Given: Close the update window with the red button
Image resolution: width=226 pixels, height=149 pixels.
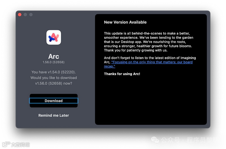Looking at the screenshot, I should [20, 15].
